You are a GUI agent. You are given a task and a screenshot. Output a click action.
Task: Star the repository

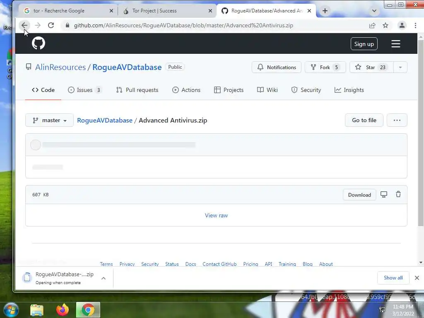[x=371, y=67]
